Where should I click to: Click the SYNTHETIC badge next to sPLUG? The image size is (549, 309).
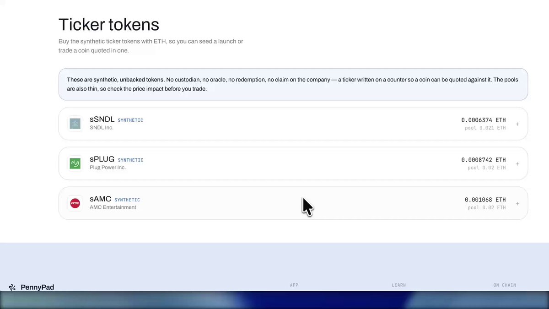point(130,160)
